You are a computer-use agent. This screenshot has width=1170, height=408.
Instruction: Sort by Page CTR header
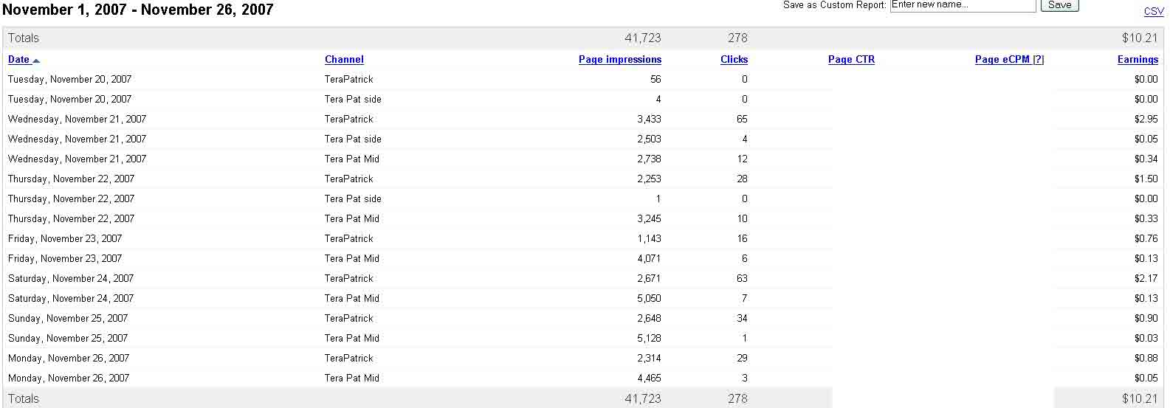(851, 60)
